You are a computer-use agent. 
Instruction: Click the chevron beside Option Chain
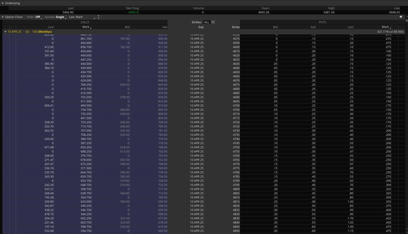click(x=3, y=17)
